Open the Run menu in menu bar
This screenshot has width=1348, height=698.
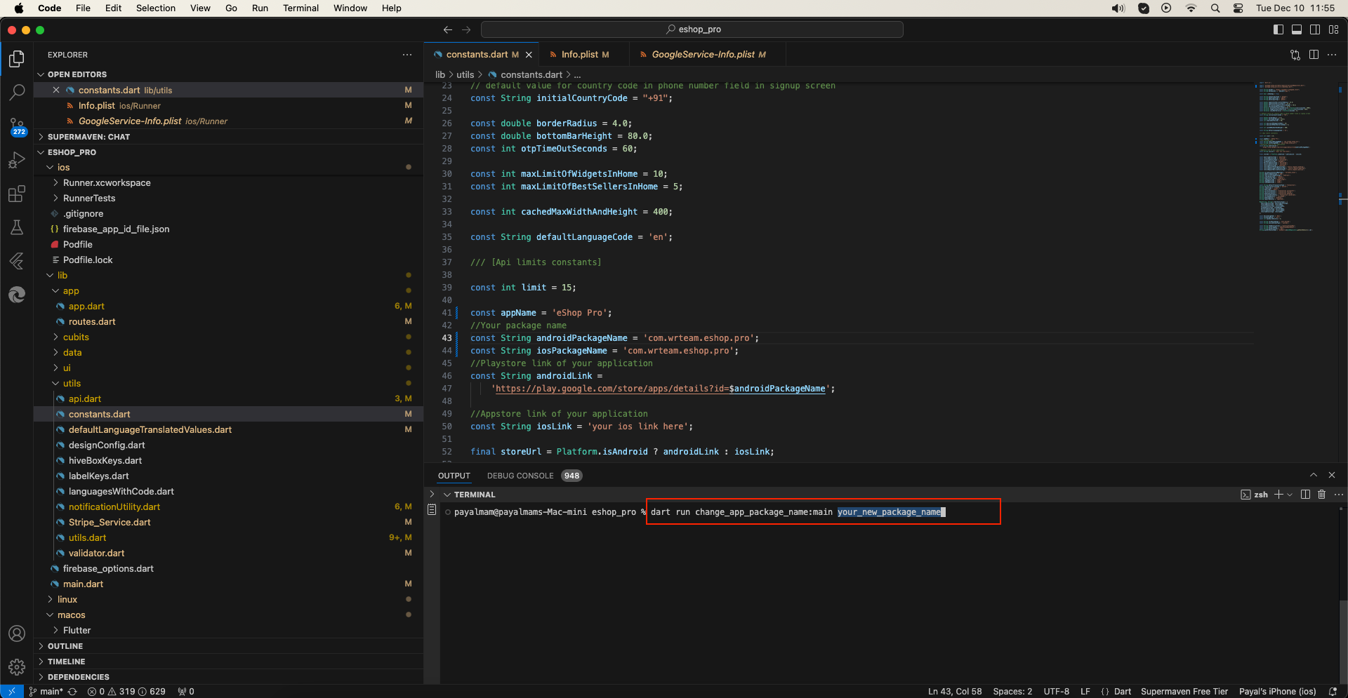tap(260, 8)
